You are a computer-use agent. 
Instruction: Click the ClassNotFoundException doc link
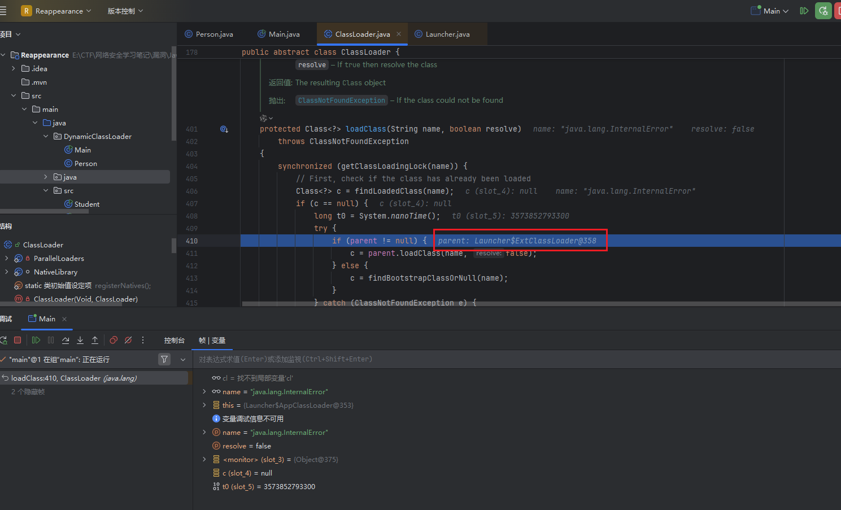[341, 100]
